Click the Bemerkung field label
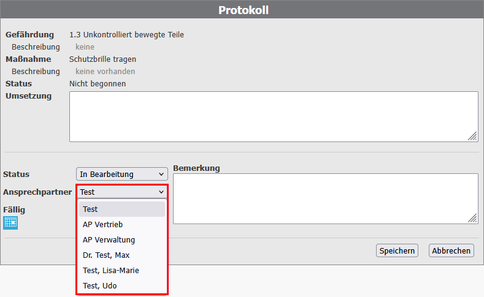Screen dimensions: 484x297 [x=196, y=168]
